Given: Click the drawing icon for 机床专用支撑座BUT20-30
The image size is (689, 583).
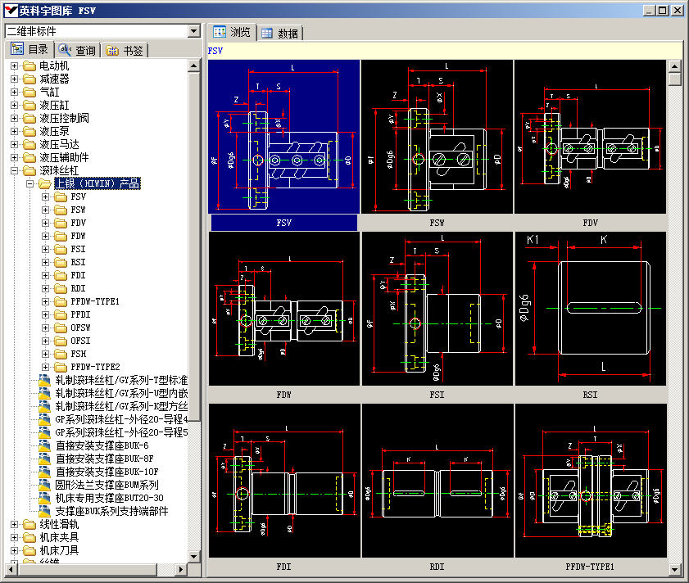Looking at the screenshot, I should pos(46,498).
